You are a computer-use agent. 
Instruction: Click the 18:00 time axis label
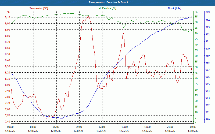(147, 127)
